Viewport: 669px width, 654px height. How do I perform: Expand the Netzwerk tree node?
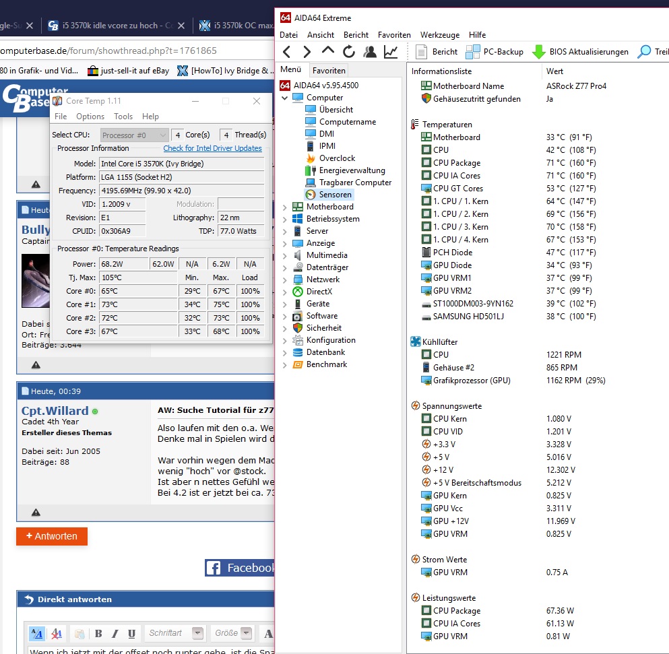tap(284, 280)
